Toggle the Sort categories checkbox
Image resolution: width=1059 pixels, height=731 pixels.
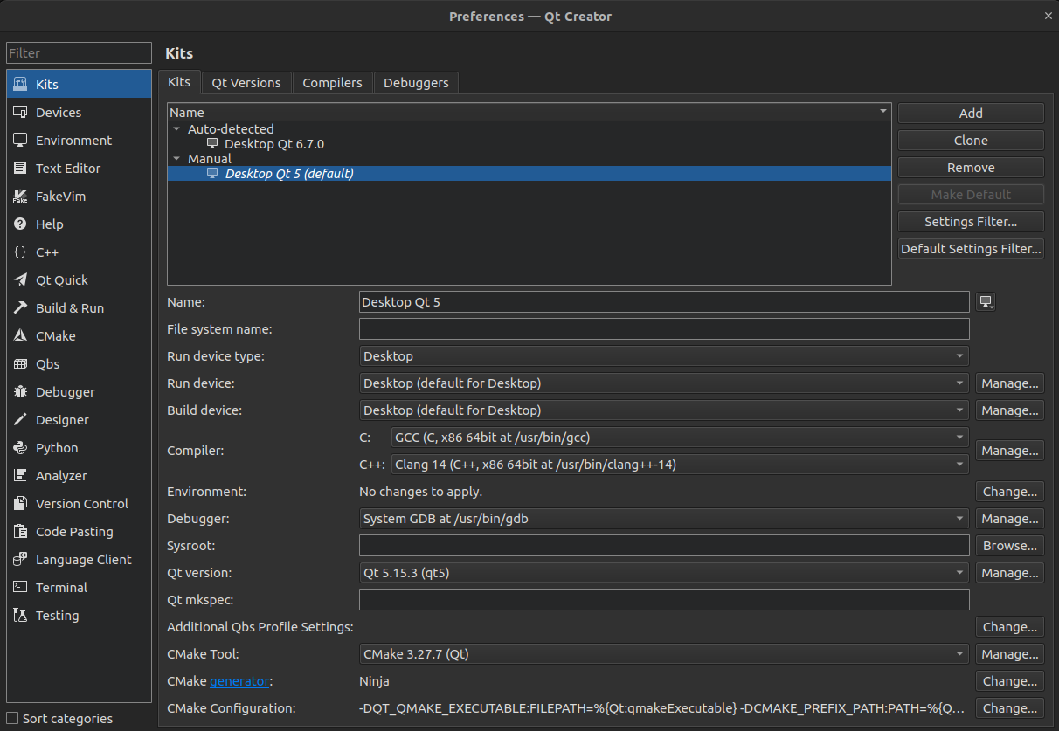pyautogui.click(x=13, y=719)
